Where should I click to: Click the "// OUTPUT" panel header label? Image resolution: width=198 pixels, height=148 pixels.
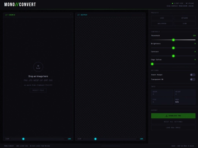point(82,15)
